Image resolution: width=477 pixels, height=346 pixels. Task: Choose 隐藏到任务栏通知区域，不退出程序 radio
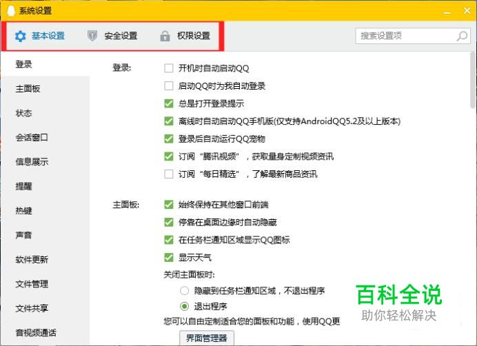[184, 291]
